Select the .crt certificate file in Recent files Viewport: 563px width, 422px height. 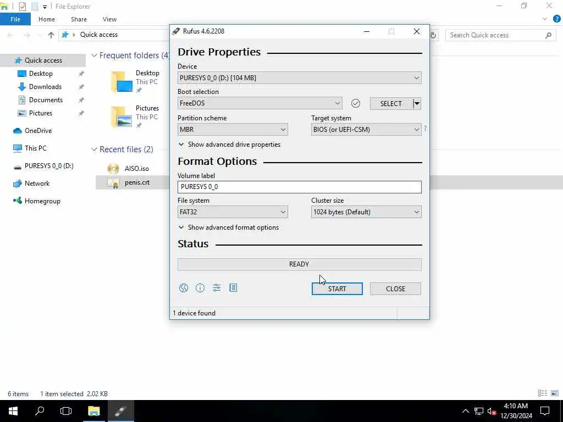click(x=137, y=182)
